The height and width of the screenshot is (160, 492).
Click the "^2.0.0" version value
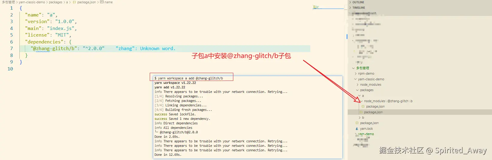[x=94, y=49]
